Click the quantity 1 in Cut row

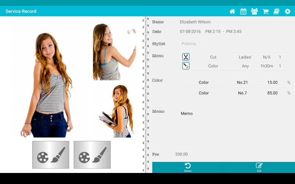pyautogui.click(x=280, y=57)
